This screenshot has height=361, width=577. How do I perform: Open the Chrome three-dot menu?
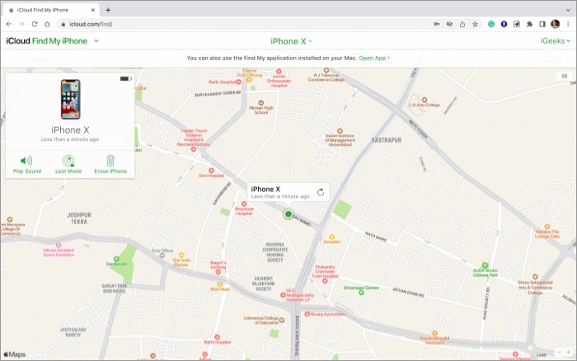tap(568, 24)
